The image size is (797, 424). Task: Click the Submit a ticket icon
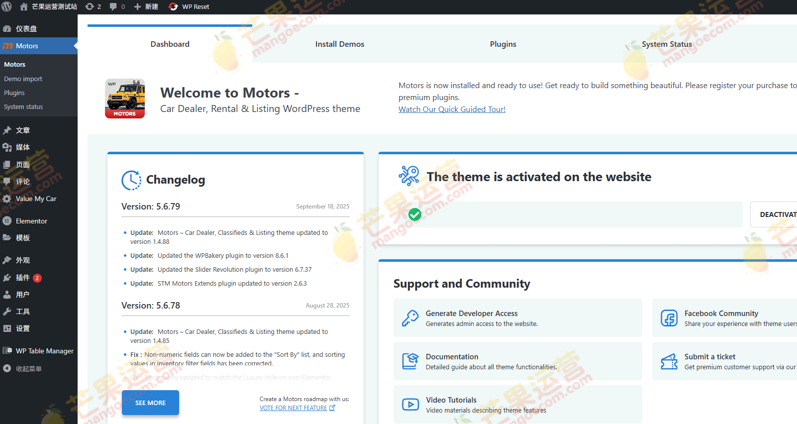click(x=669, y=361)
